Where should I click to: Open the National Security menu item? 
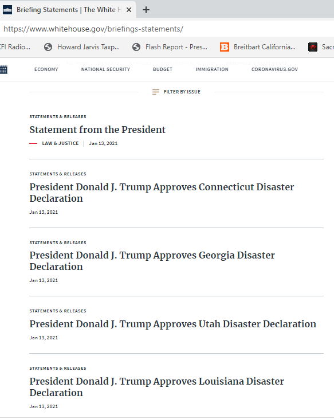(x=105, y=69)
